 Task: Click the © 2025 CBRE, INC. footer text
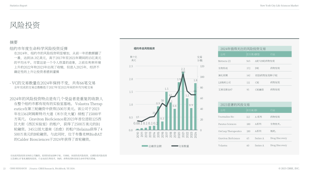coord(289,169)
